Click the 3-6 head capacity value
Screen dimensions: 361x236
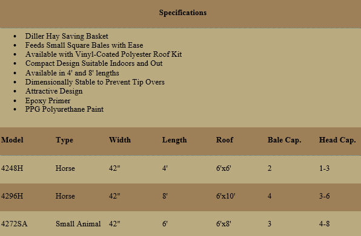tap(325, 196)
